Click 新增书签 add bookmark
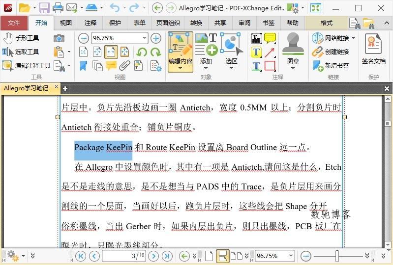 pos(331,65)
